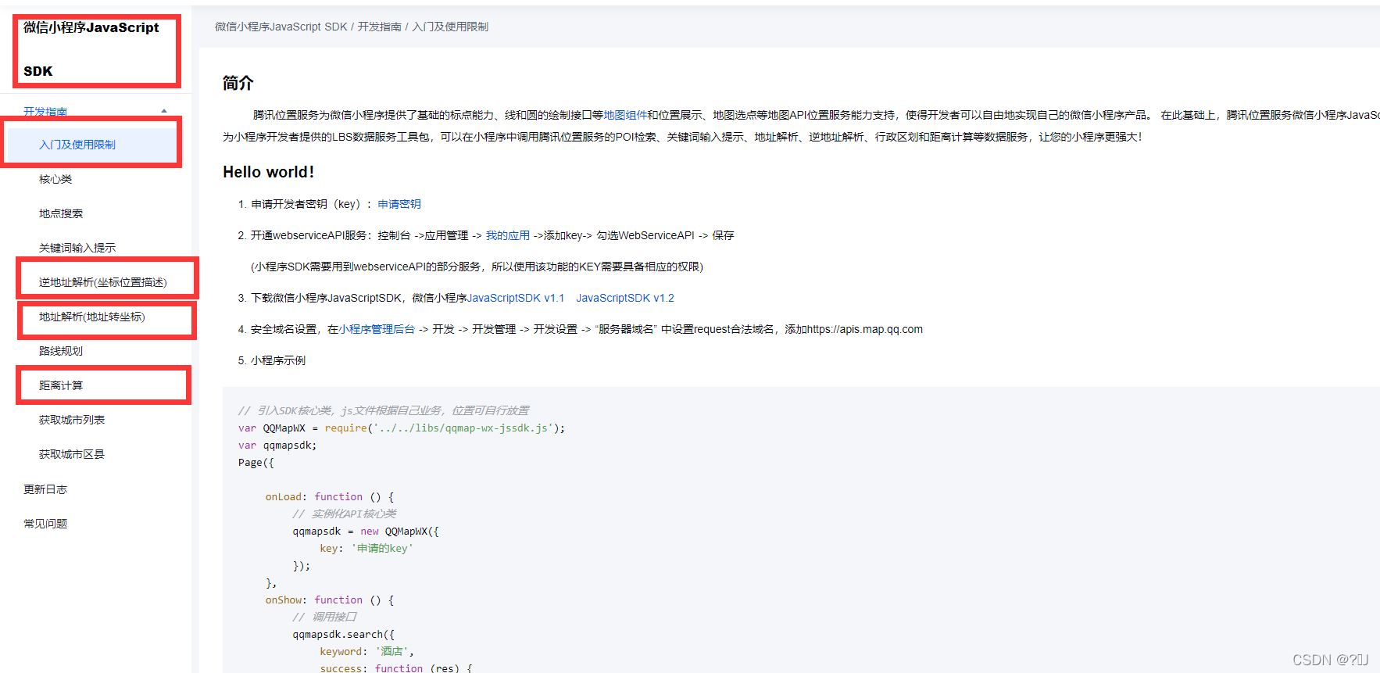Select 距离计算 sidebar item

tap(61, 385)
